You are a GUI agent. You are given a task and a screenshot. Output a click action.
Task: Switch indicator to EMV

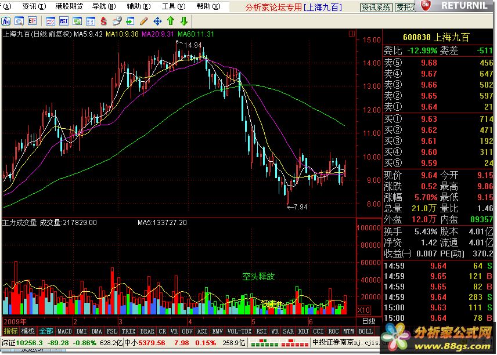click(217, 331)
